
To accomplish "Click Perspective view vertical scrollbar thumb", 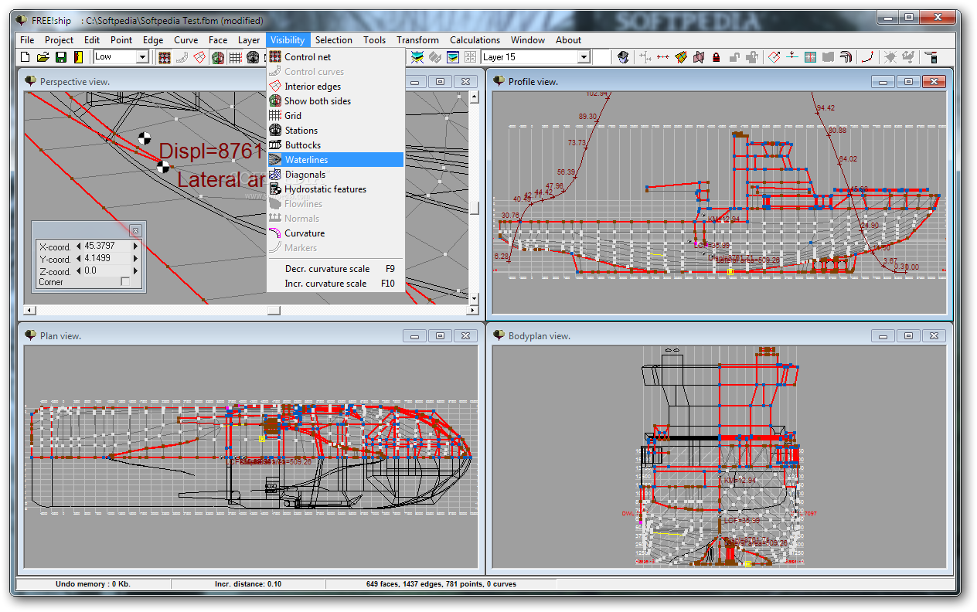I will click(474, 207).
